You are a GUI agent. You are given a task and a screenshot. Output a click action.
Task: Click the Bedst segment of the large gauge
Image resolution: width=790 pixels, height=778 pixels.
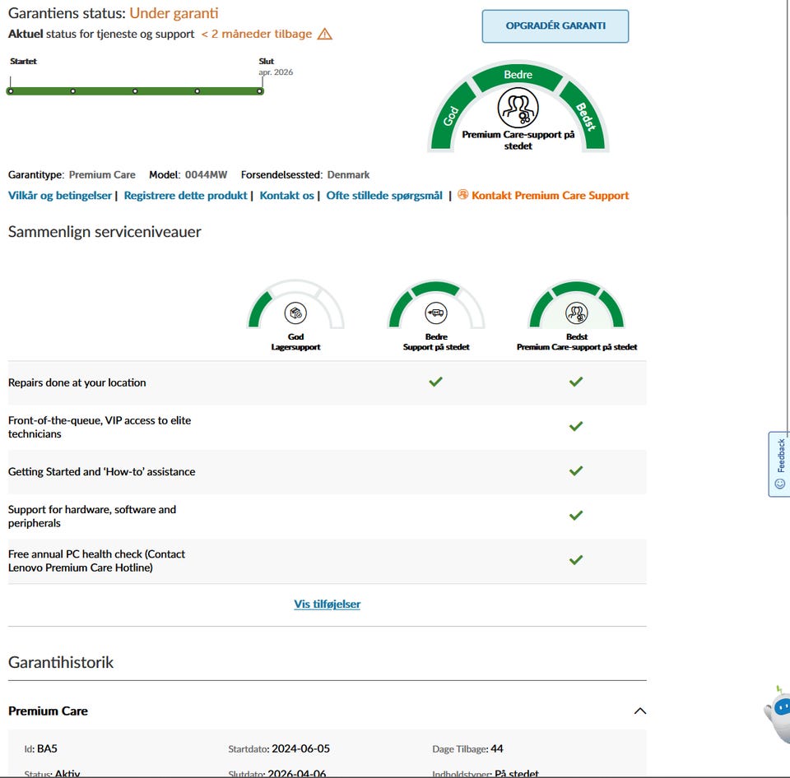point(585,116)
